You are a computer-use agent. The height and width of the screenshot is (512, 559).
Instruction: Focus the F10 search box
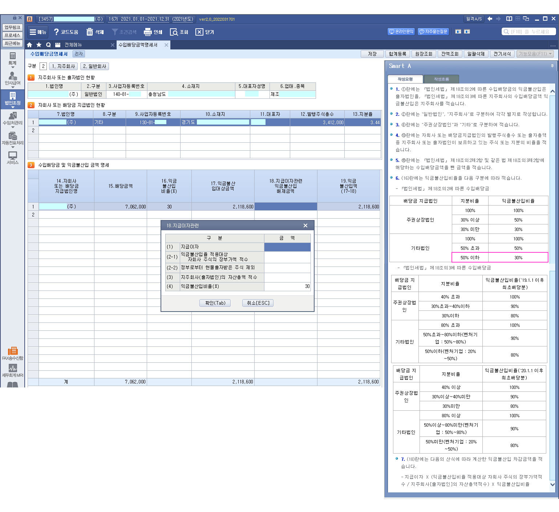pyautogui.click(x=529, y=32)
